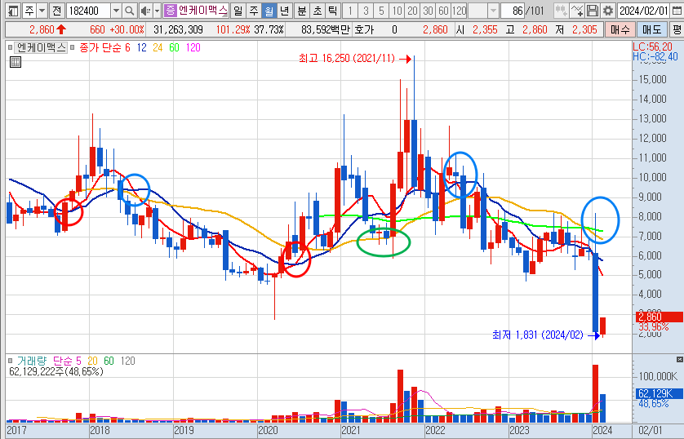Click the current price 2,860 axis tag
The height and width of the screenshot is (439, 684).
point(660,317)
